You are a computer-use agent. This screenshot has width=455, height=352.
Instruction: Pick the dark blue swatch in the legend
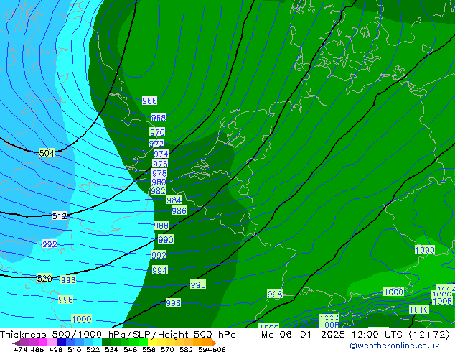61,343
